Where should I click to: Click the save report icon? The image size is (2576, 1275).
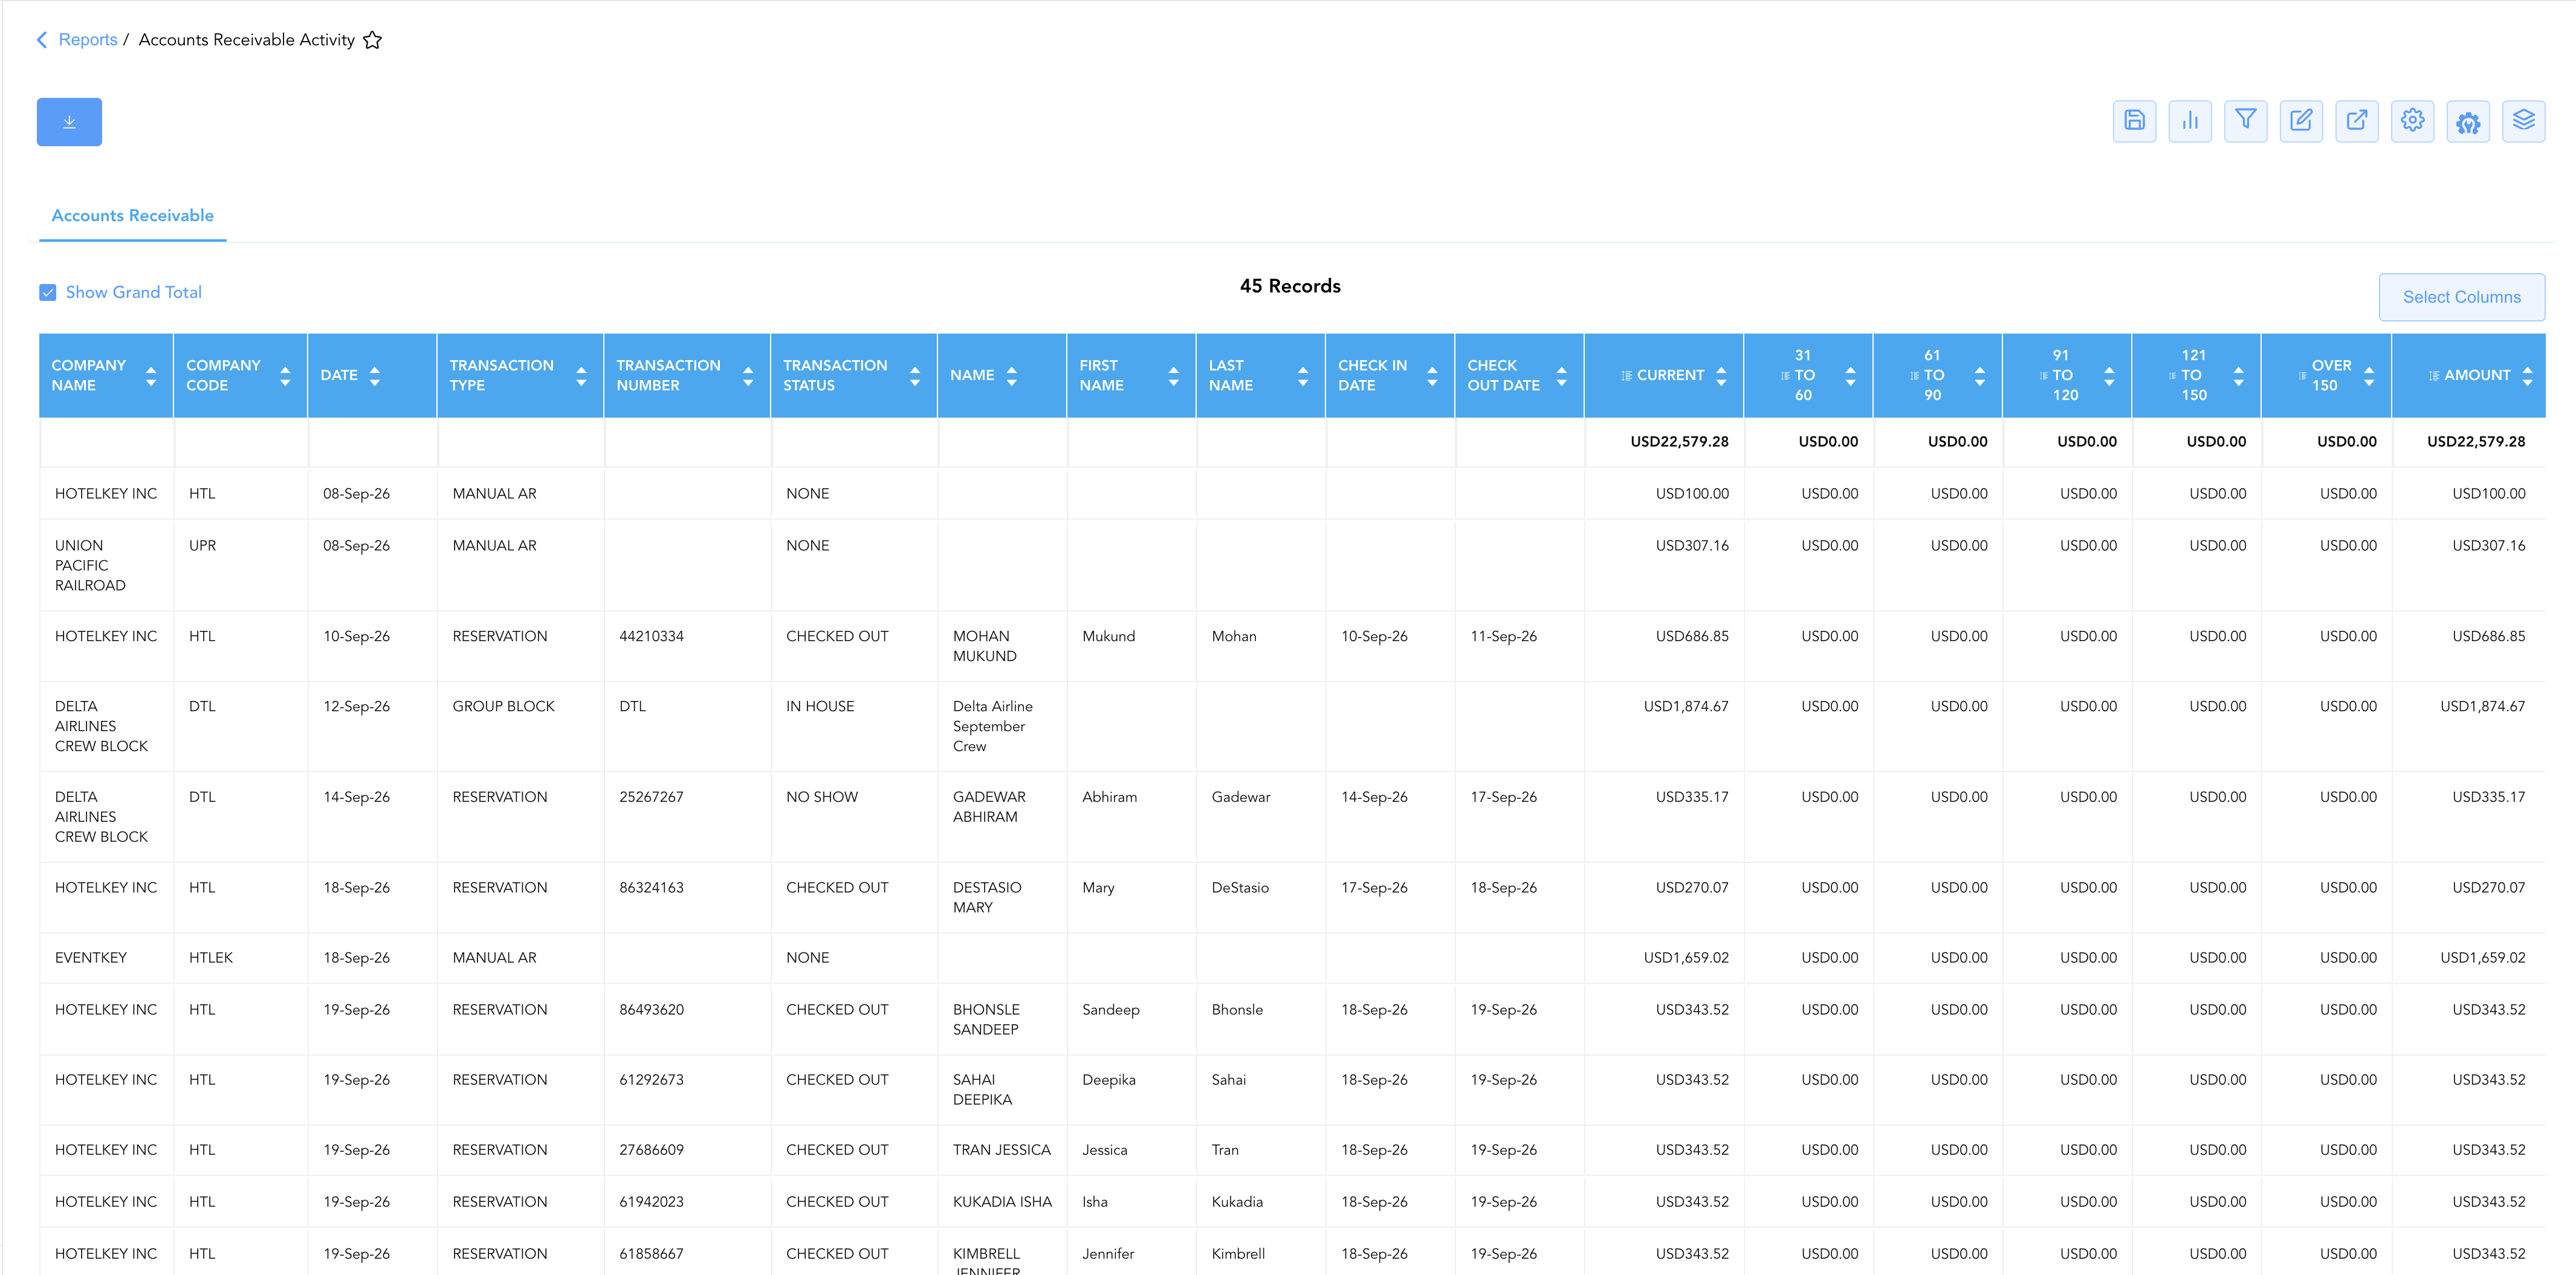pyautogui.click(x=2134, y=121)
